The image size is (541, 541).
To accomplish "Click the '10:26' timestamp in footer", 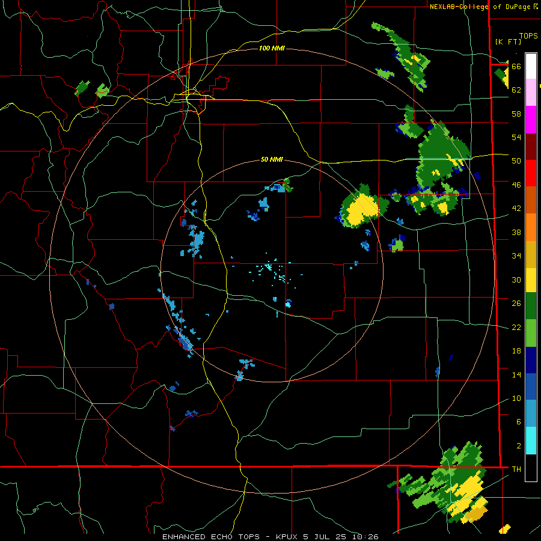I will 365,537.
